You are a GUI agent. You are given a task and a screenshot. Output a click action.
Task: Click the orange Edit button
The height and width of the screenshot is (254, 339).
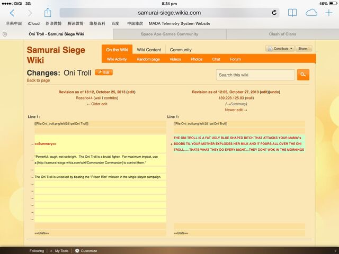tap(104, 72)
